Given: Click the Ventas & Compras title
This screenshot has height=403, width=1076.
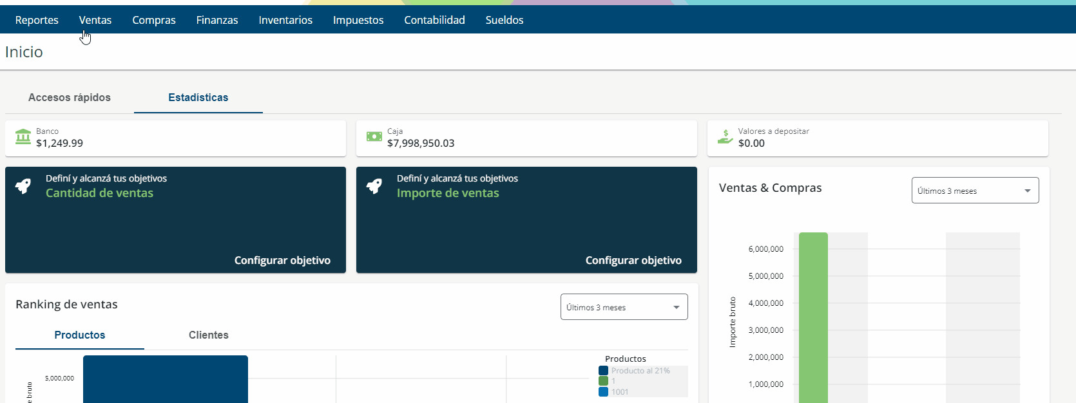Looking at the screenshot, I should tap(770, 188).
